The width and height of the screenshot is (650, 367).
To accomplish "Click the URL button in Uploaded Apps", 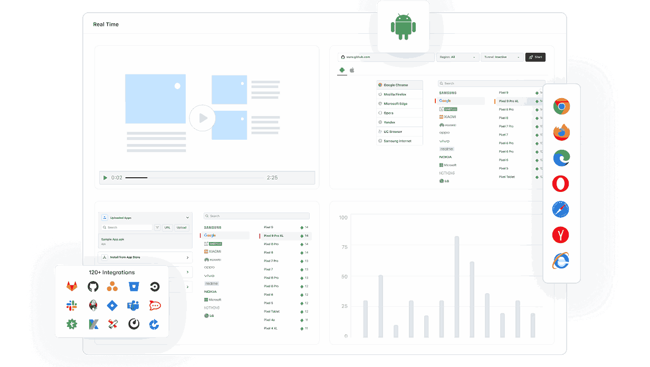I will click(x=167, y=227).
